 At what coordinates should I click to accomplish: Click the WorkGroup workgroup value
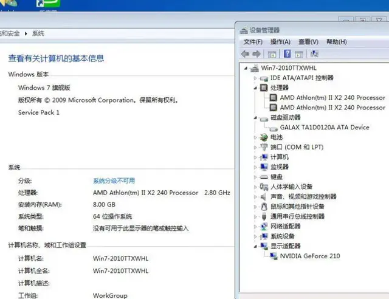point(110,295)
